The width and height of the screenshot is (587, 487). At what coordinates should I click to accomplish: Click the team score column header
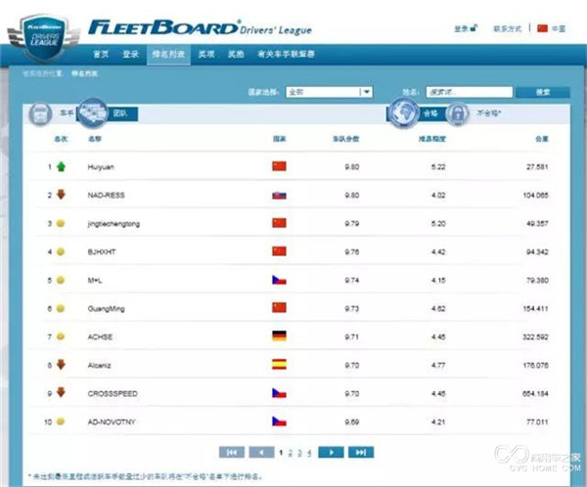346,139
